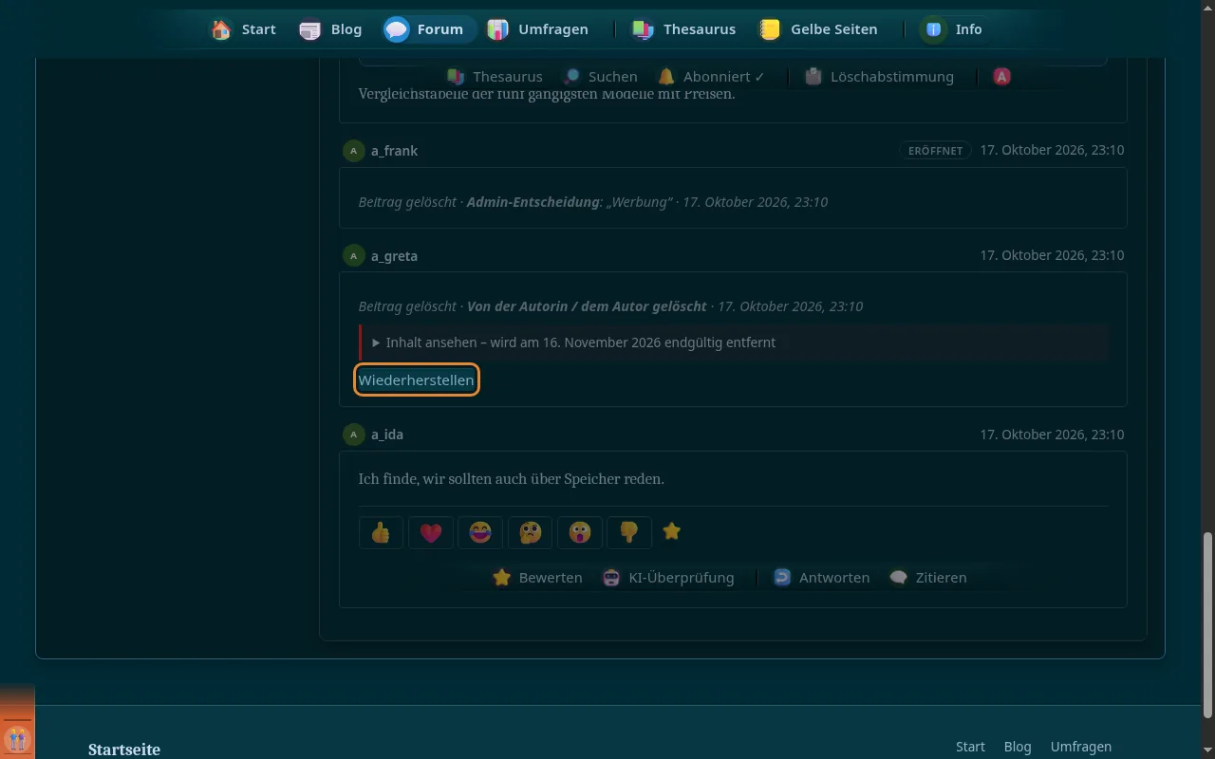Screen dimensions: 1215x759
Task: Open the Info menu item
Action: (954, 29)
